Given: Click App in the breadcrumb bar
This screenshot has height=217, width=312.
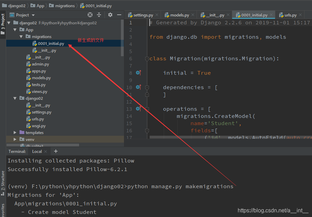Looking at the screenshot, I should coord(37,6).
